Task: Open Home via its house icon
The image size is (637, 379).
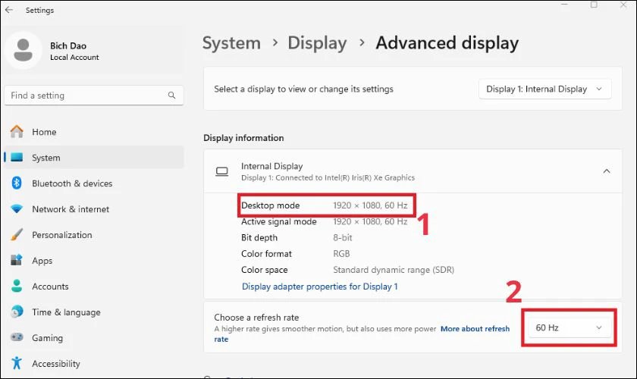Action: pyautogui.click(x=17, y=132)
